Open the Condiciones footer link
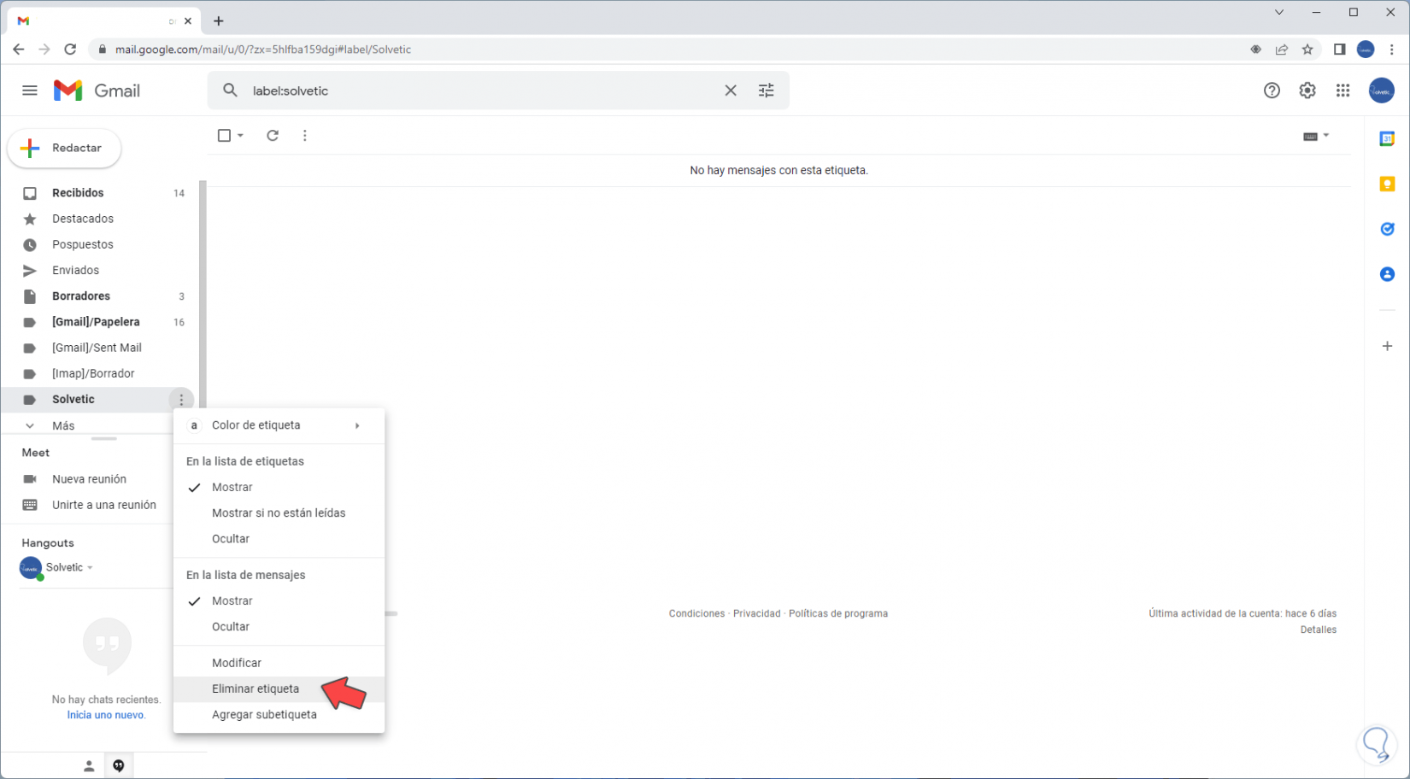This screenshot has height=779, width=1410. [696, 613]
